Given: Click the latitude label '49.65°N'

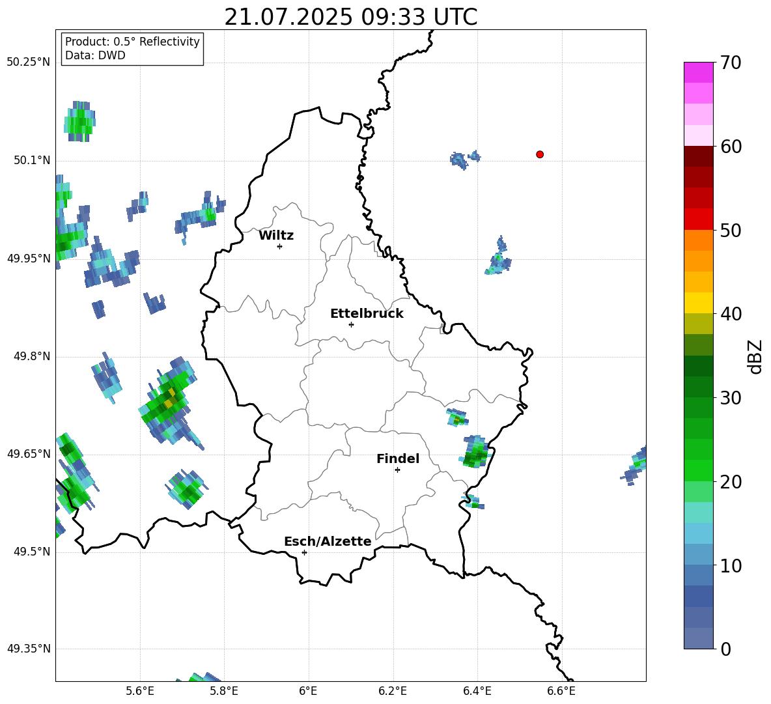Looking at the screenshot, I should click(x=29, y=453).
